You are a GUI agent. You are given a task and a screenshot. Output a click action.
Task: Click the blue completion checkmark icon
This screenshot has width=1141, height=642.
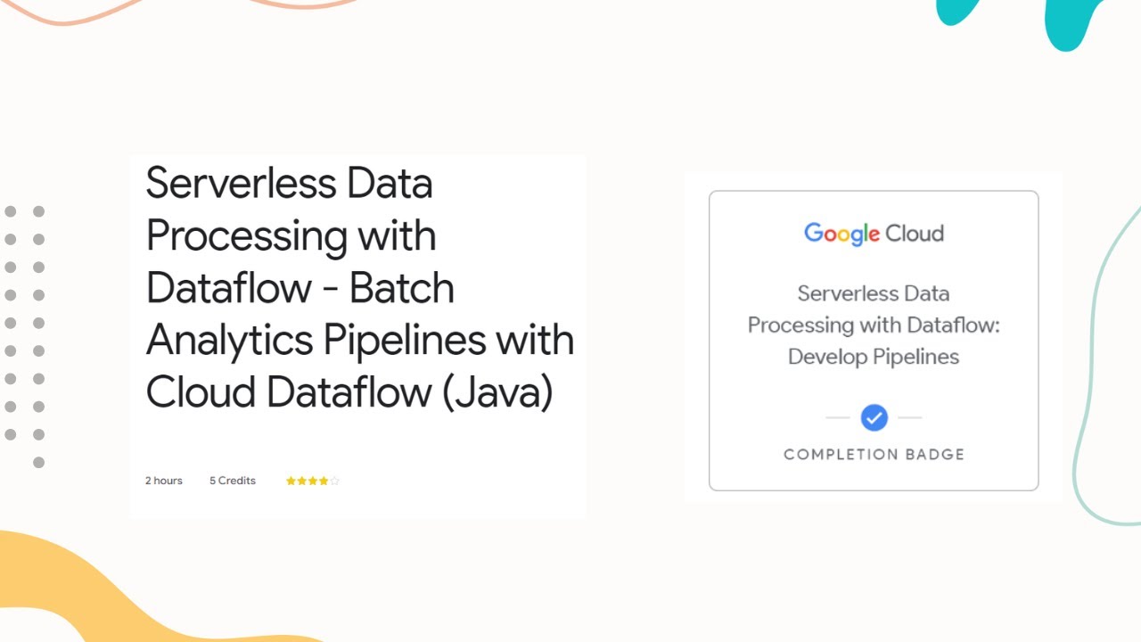(874, 417)
